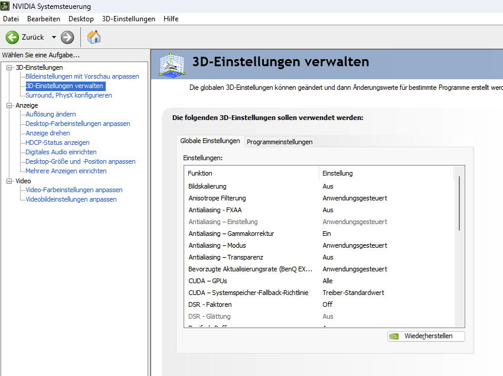Switch to the Programmeinstellungen tab
Viewport: 503px width, 376px height.
tap(280, 142)
